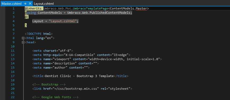Click "width=device-width, initial-scale=1.0" value
Screen dimensions: 230x100
pos(124,59)
